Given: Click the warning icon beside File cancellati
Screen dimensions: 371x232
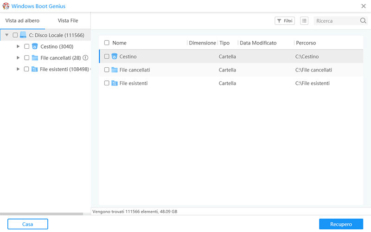Looking at the screenshot, I should 85,58.
